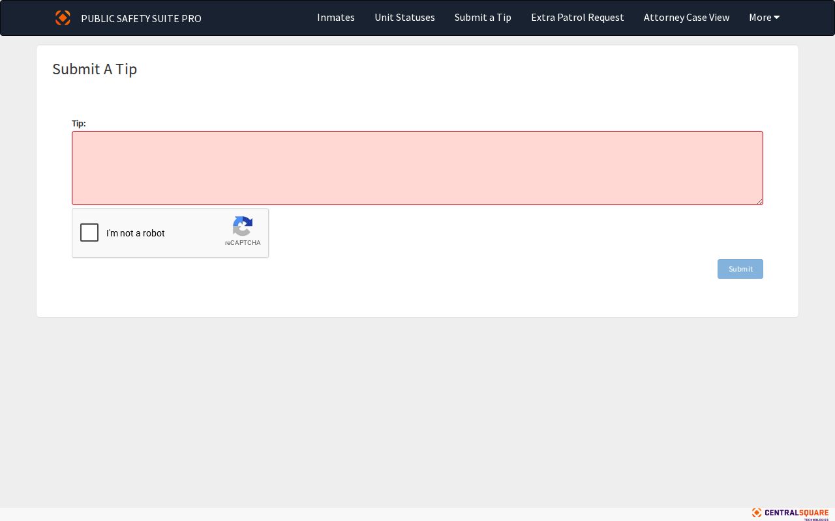Select Submit a Tip in navigation
Image resolution: width=835 pixels, height=521 pixels.
483,18
